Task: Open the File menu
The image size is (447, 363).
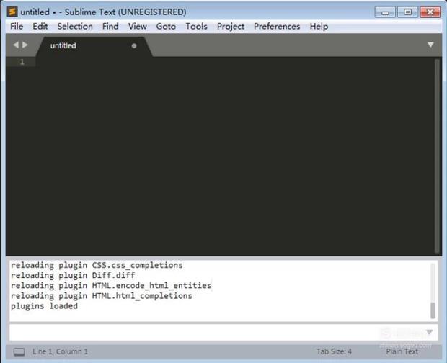Action: point(17,26)
